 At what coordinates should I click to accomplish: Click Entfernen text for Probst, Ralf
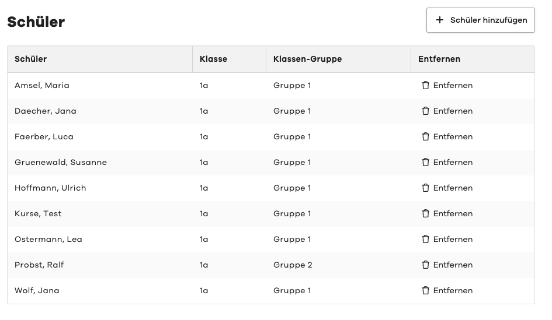coord(453,265)
